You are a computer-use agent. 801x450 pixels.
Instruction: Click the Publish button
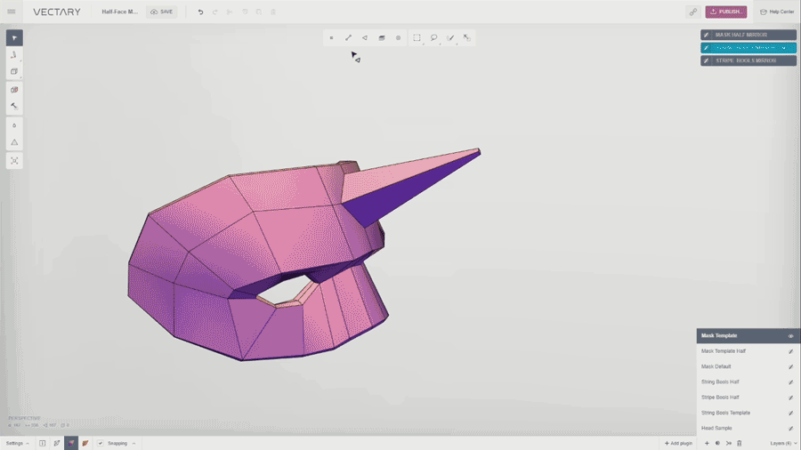[726, 12]
